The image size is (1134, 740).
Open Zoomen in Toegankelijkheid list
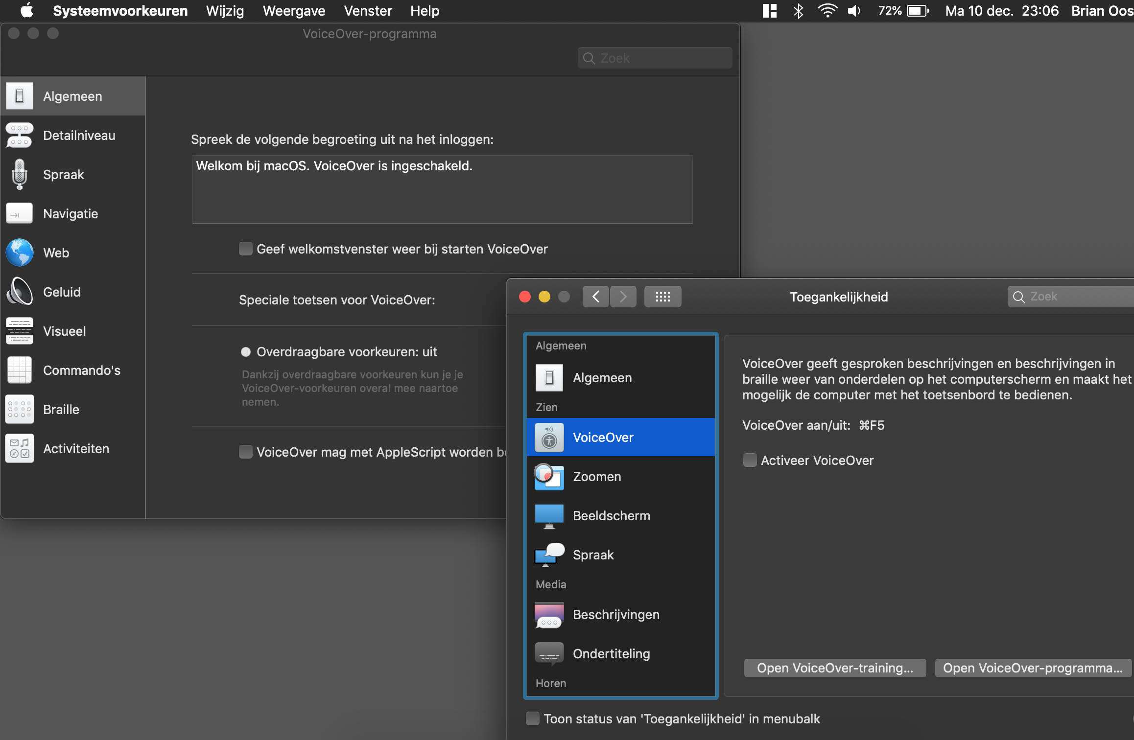[620, 476]
